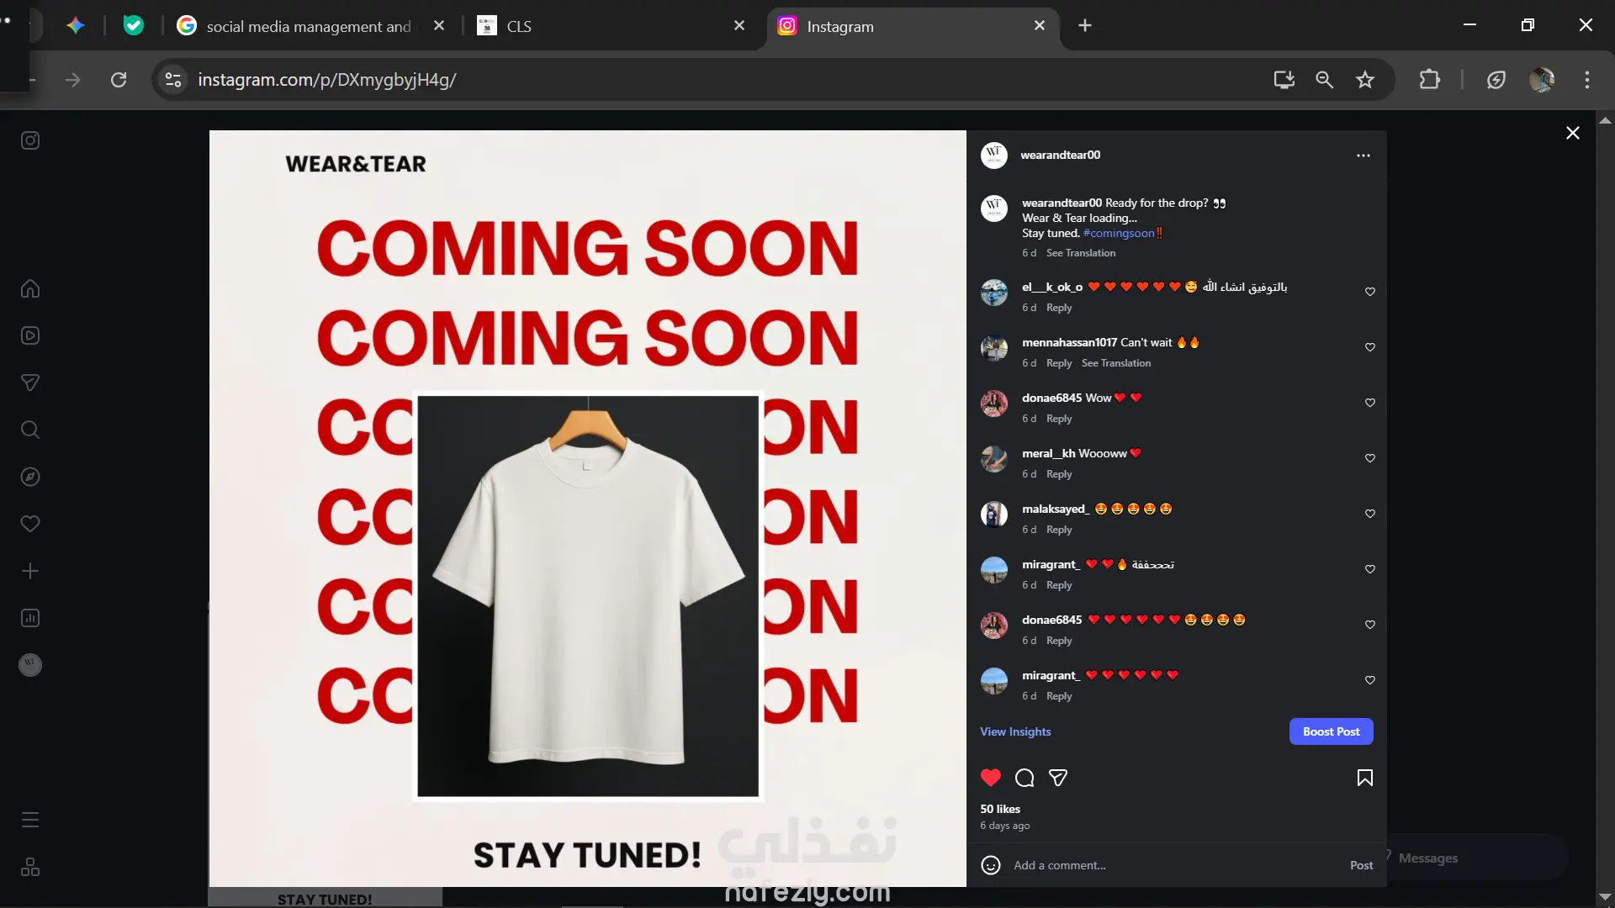Click the Add a comment field
Image resolution: width=1615 pixels, height=908 pixels.
tap(1173, 865)
